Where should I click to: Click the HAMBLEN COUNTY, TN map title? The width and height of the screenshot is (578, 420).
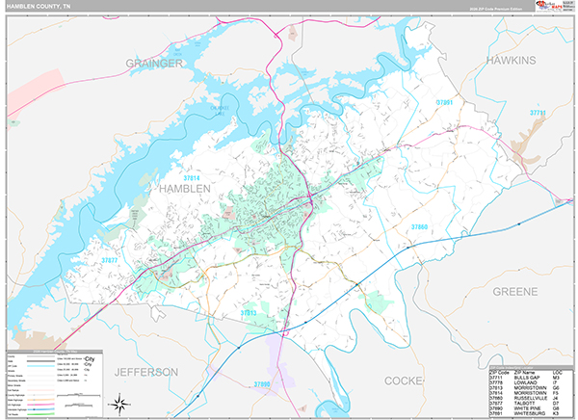click(x=39, y=7)
